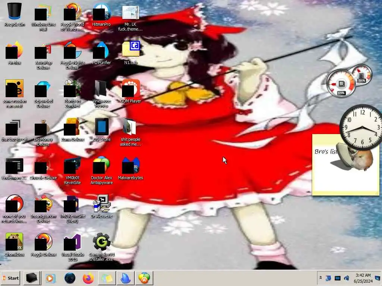The image size is (382, 286).
Task: Open Big Money Deluxe game
Action: pos(43,133)
